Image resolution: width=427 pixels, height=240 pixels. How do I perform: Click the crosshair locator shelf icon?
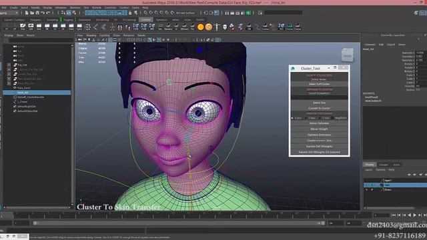pos(87,27)
